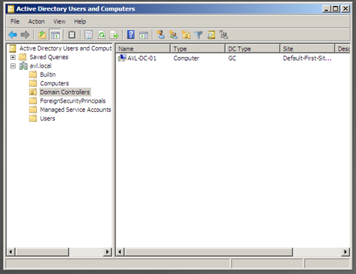Select the Users container
Image resolution: width=356 pixels, height=274 pixels.
(x=48, y=118)
